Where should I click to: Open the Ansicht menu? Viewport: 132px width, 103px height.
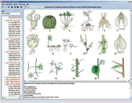click(x=16, y=4)
